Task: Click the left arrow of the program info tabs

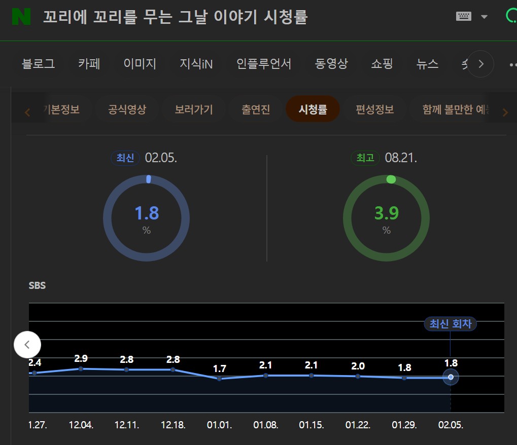Action: coord(28,112)
